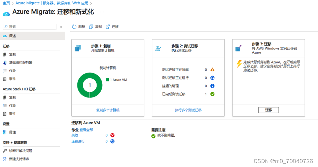Click the 基础结构服务器 icon
318x167 pixels.
[x=5, y=63]
